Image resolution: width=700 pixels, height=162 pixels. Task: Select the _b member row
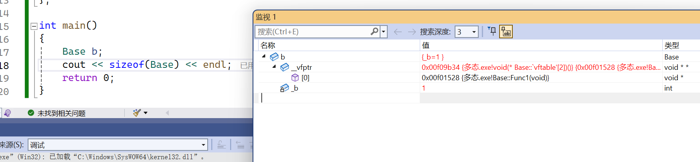(x=295, y=88)
